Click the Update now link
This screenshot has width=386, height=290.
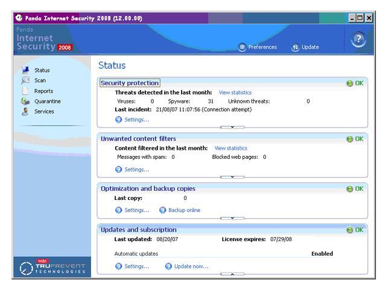(191, 266)
